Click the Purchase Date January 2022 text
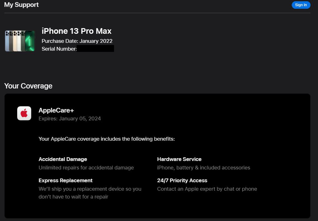The width and height of the screenshot is (318, 221). pyautogui.click(x=77, y=41)
